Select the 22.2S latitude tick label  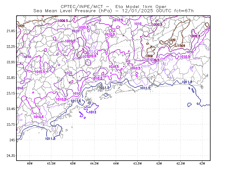(x=11, y=46)
